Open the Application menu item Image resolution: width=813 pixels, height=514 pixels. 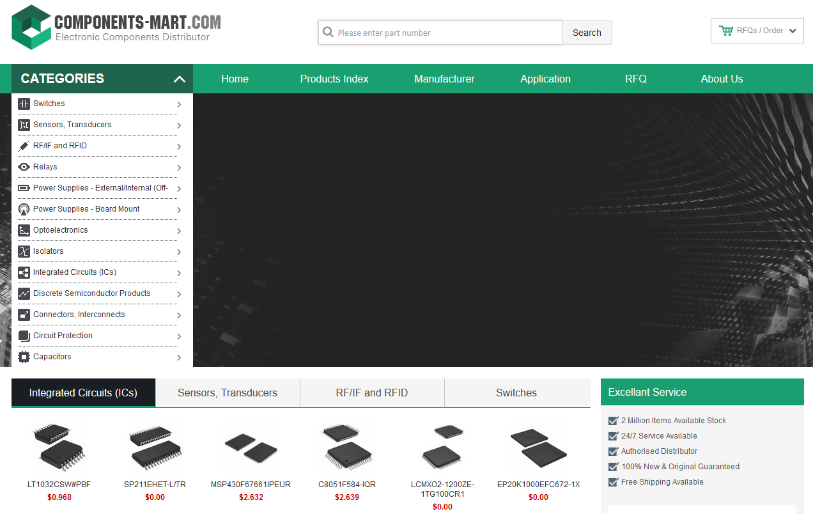point(545,79)
